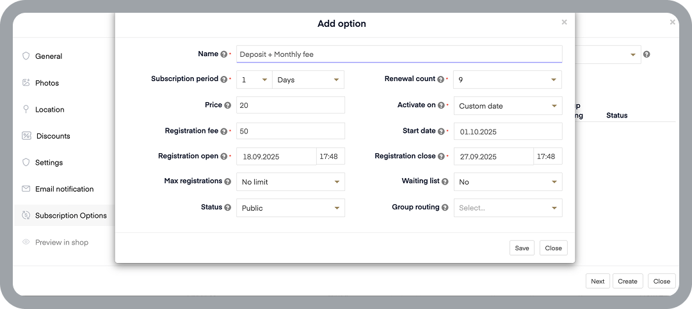Click the Start date field
692x309 pixels.
508,131
